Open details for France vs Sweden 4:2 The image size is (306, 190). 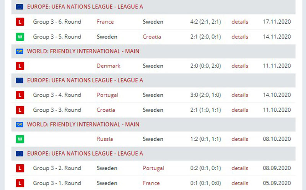point(240,22)
